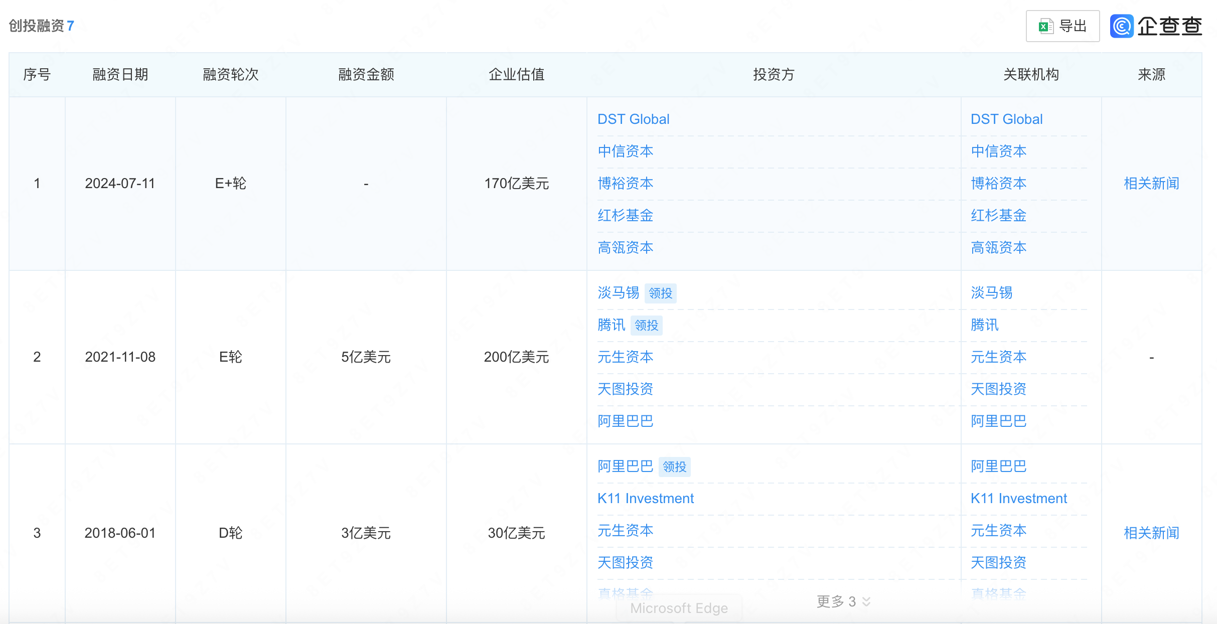This screenshot has width=1217, height=624.
Task: Open 红杉基金 in 关联机构 column
Action: click(x=998, y=216)
